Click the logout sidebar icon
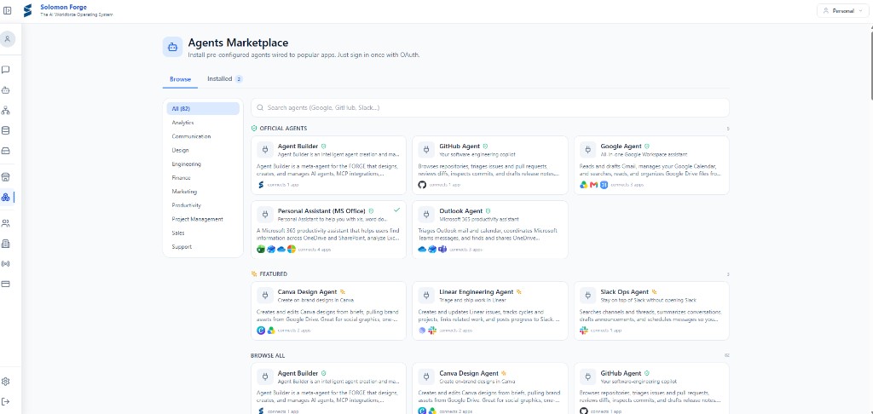Screen dimensions: 873x414 coord(6,401)
